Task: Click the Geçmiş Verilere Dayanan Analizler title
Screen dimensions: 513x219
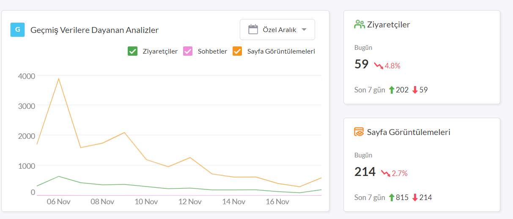Action: tap(95, 30)
